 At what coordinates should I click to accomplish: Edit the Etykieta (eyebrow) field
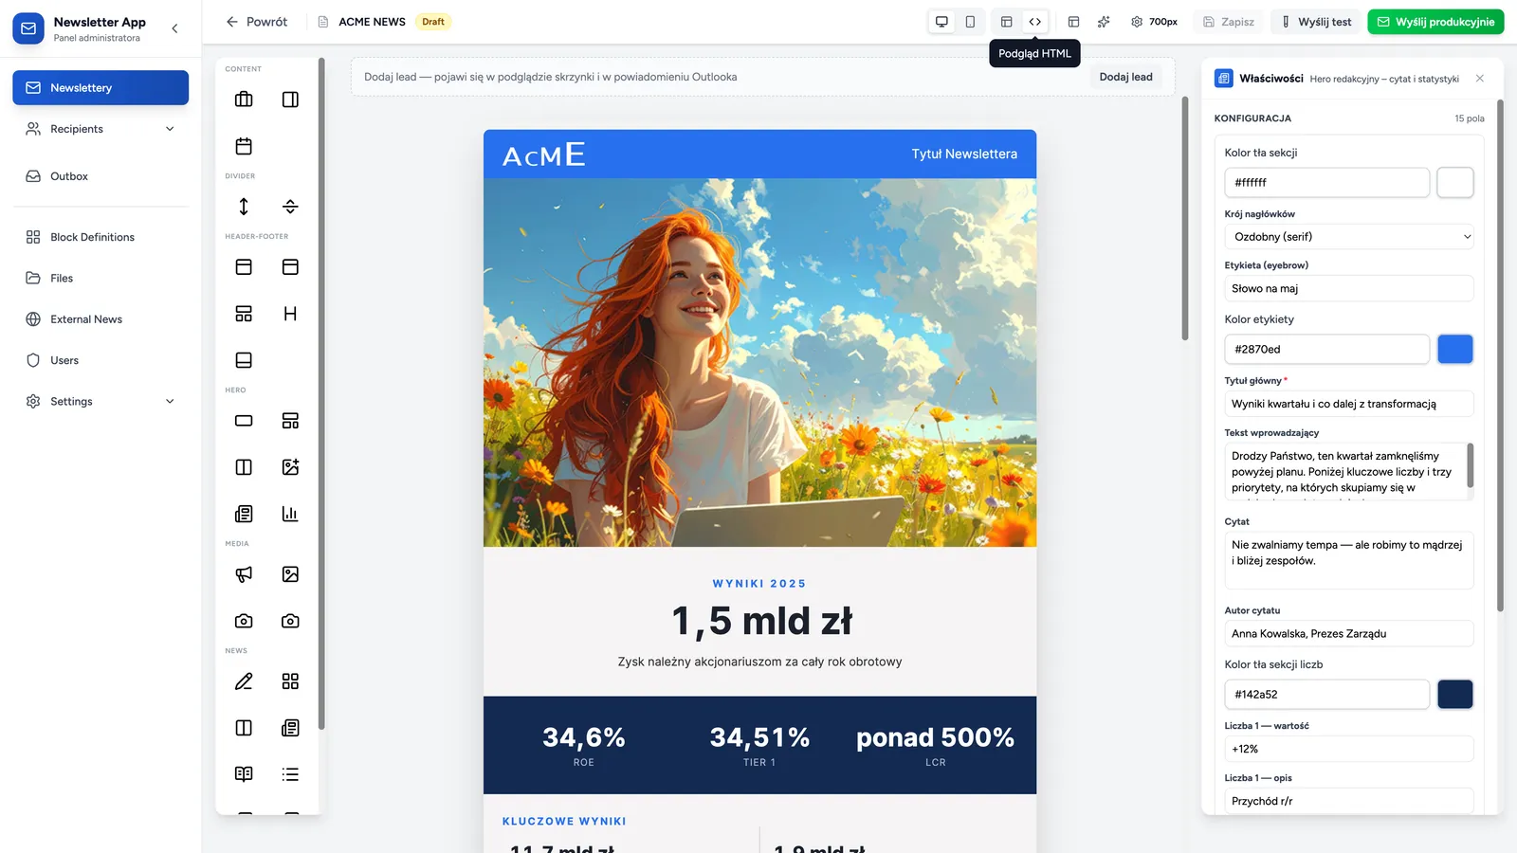pos(1348,288)
